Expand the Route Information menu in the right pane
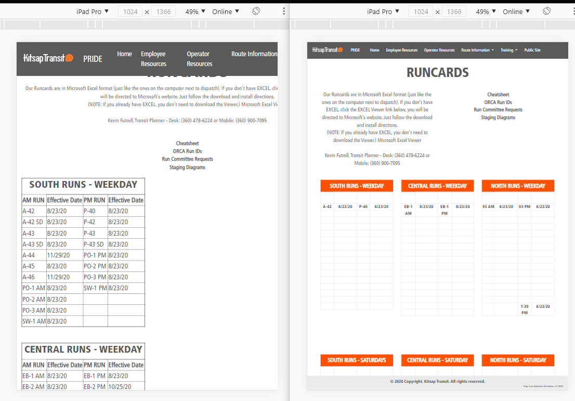This screenshot has width=575, height=401. (x=477, y=50)
